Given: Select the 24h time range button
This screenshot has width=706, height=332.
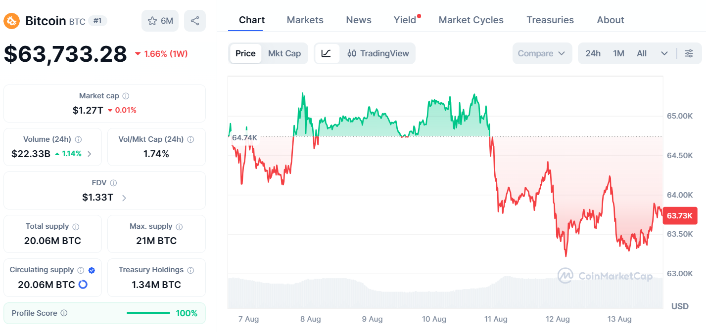Looking at the screenshot, I should point(593,53).
